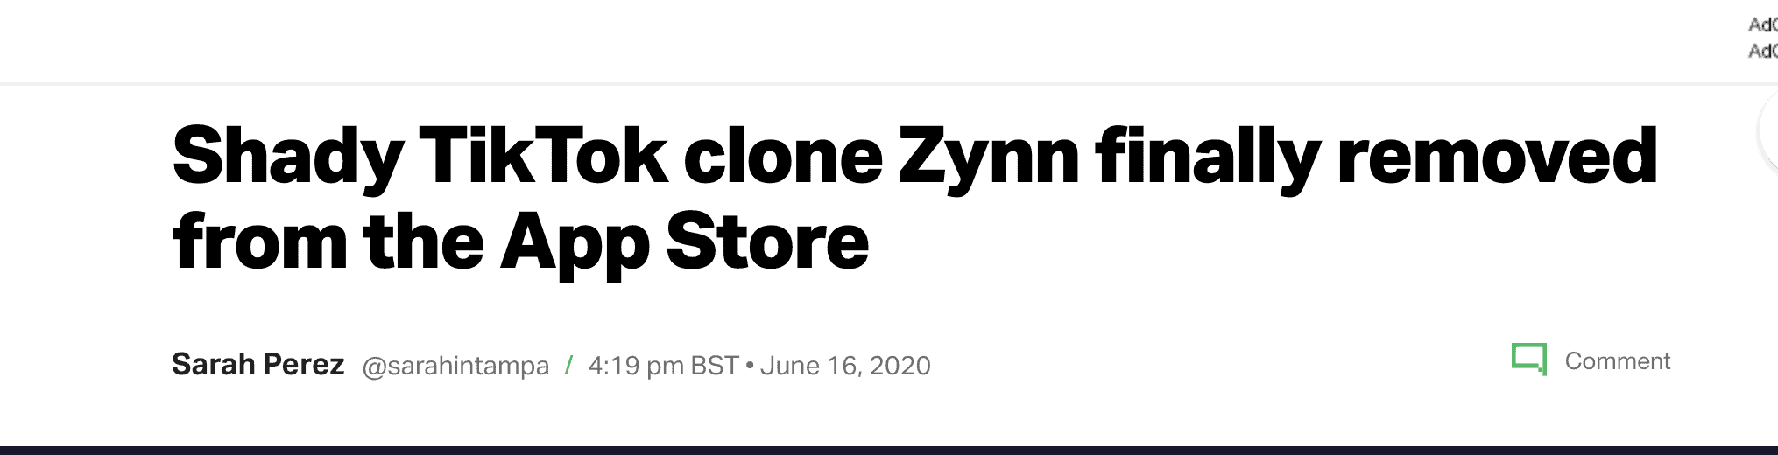Click the word TikTok in the headline
Image resolution: width=1778 pixels, height=455 pixels.
click(x=543, y=156)
